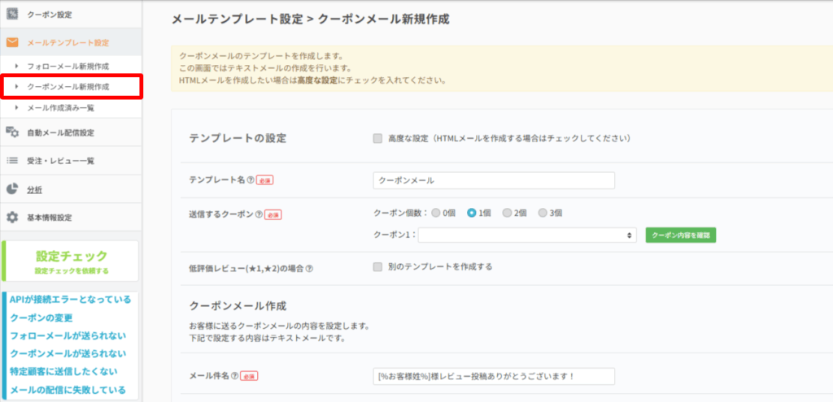Select the 3個 coupon count radio button
Viewport: 833px width, 402px height.
click(543, 213)
